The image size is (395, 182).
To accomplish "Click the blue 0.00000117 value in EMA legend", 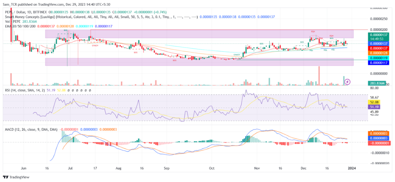I will (x=103, y=26).
